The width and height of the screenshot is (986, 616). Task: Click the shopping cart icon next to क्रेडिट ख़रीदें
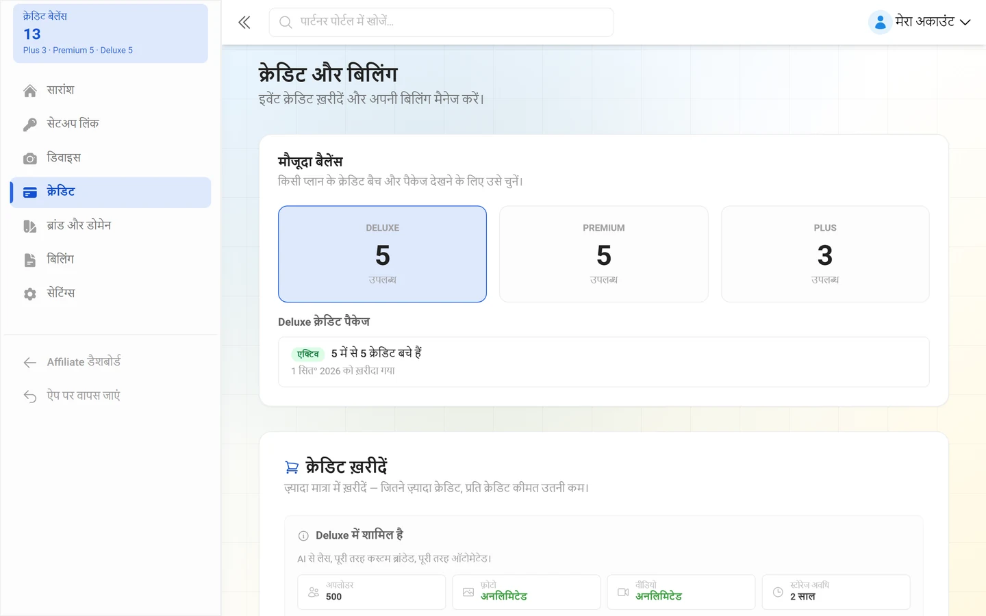tap(292, 467)
